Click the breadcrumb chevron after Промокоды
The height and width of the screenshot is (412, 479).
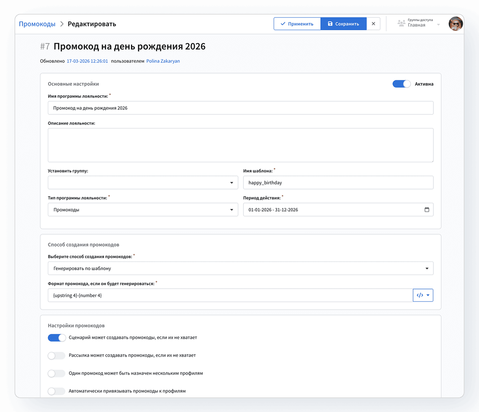[x=62, y=24]
